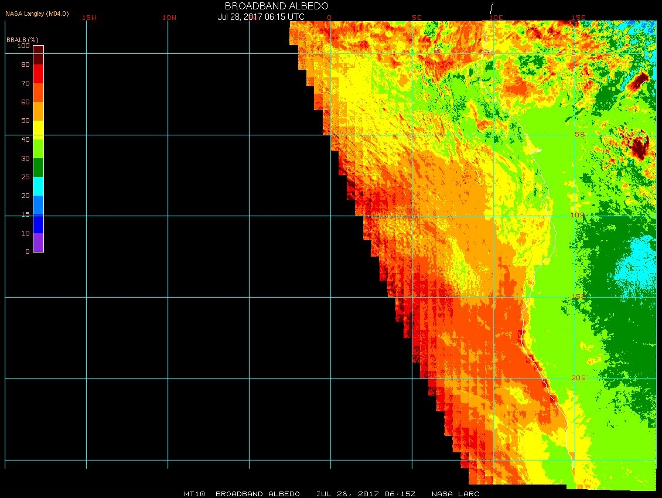
Task: Choose the light green legend swatch
Action: point(38,148)
